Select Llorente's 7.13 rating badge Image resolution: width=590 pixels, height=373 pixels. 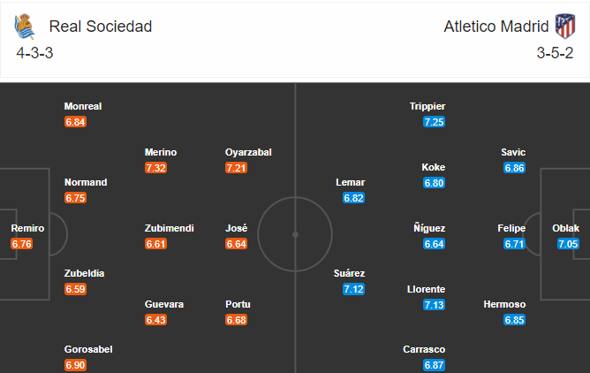coord(434,304)
